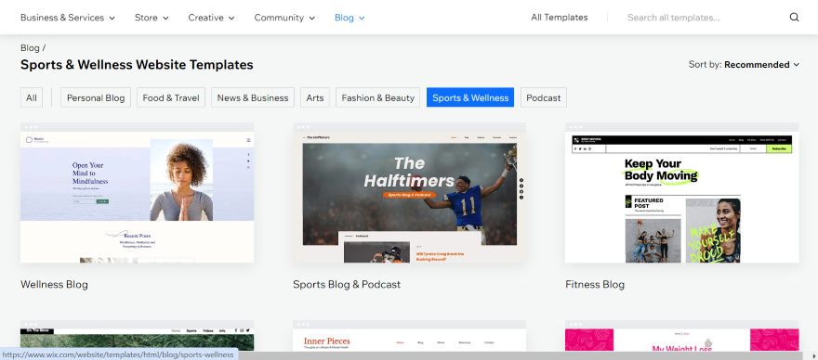Select the Fashion & Beauty filter

pyautogui.click(x=377, y=97)
